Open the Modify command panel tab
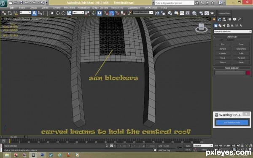The image size is (253, 158). 219,19
